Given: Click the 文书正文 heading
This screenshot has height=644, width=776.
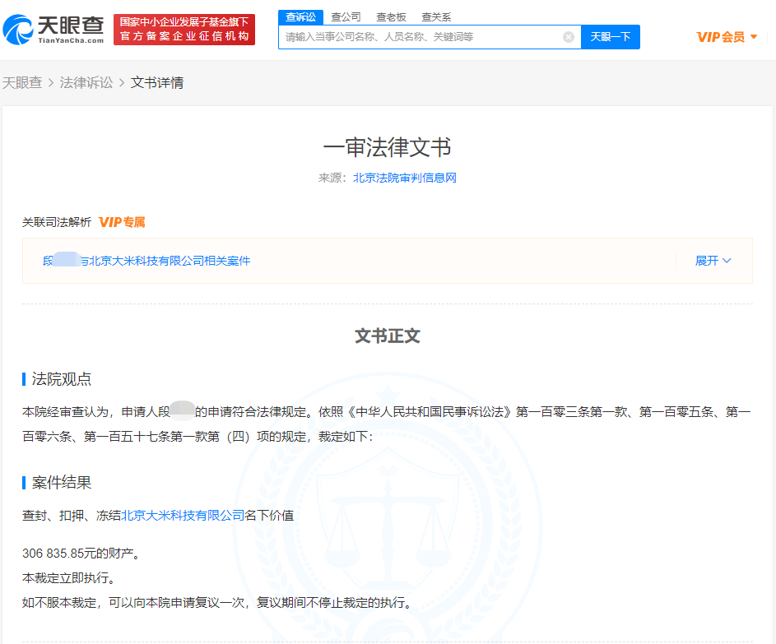Looking at the screenshot, I should coord(388,336).
